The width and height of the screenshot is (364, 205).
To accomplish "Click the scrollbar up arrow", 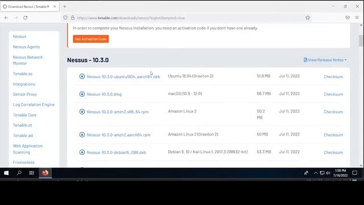I will [x=361, y=25].
